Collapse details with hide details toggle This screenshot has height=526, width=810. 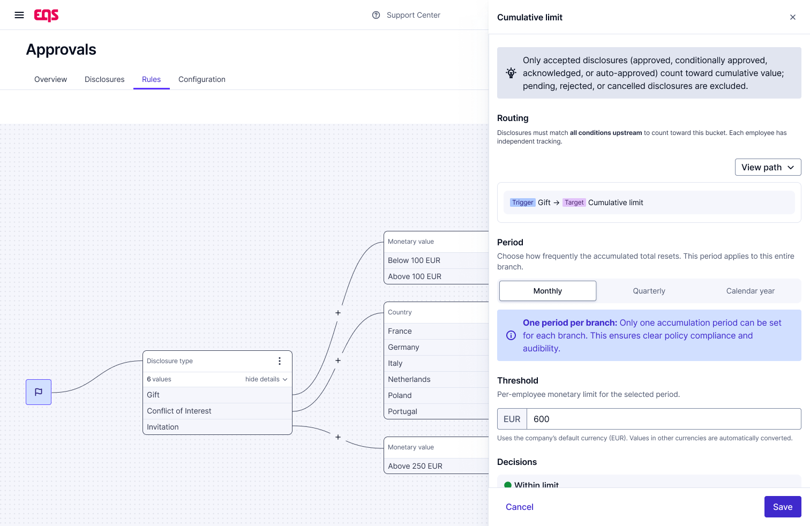(x=266, y=379)
